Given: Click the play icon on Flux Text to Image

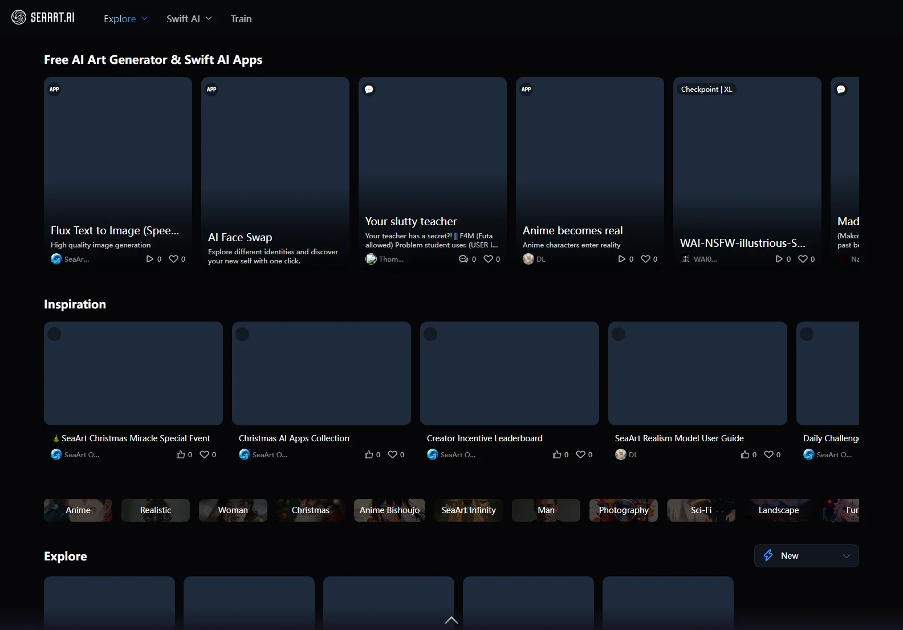Looking at the screenshot, I should (149, 259).
